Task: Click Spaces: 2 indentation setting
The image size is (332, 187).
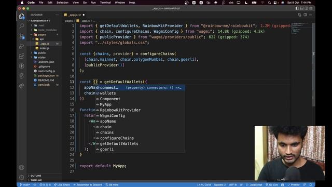Action: click(x=219, y=185)
